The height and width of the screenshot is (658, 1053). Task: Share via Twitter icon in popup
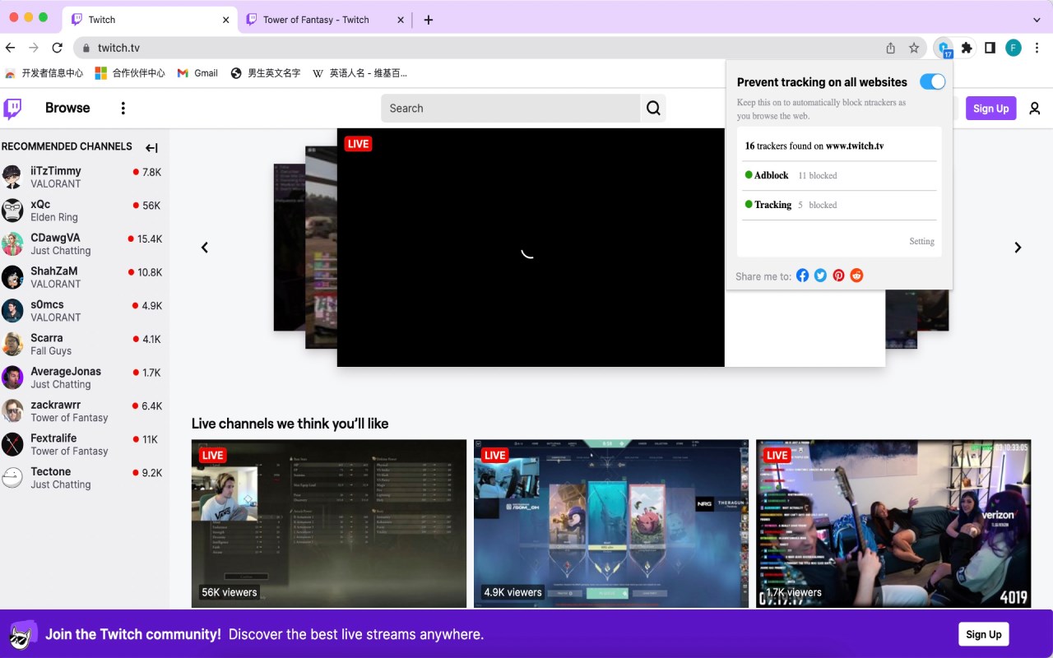(x=820, y=276)
